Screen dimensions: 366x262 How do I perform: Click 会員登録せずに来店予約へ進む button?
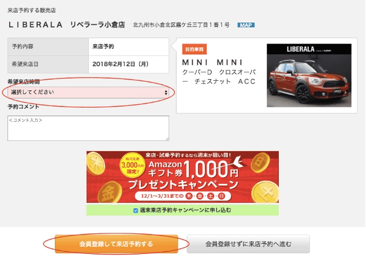point(248,244)
